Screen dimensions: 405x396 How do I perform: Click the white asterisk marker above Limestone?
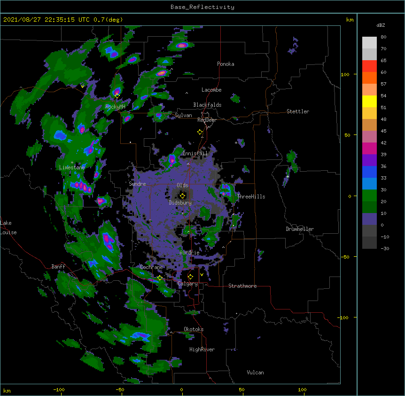click(x=72, y=163)
